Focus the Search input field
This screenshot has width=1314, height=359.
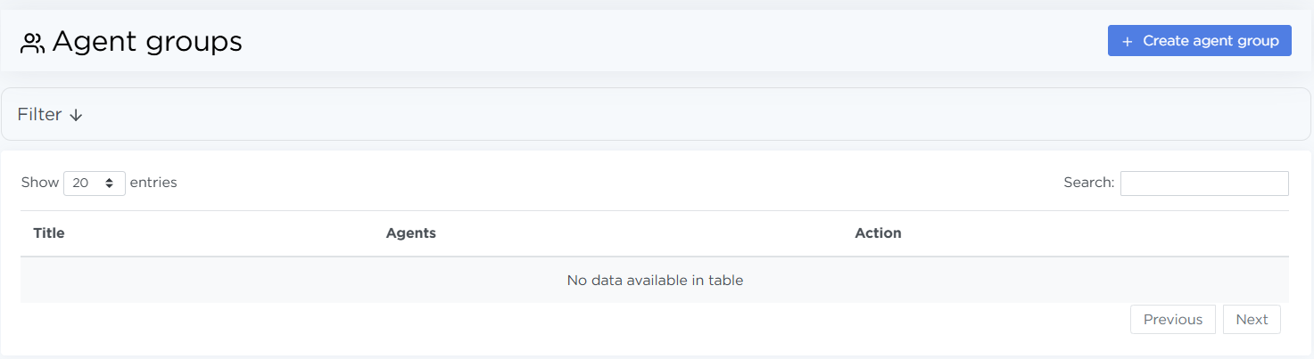pos(1203,183)
